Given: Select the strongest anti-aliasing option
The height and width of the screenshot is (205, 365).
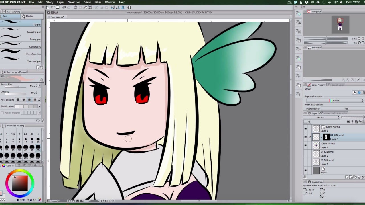Looking at the screenshot, I should 35,100.
